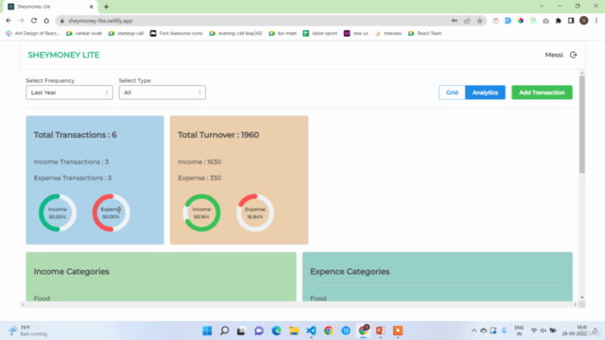Click the Income Categories heading
This screenshot has width=605, height=340.
pos(72,272)
